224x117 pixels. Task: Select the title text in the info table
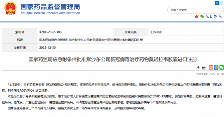point(91,40)
